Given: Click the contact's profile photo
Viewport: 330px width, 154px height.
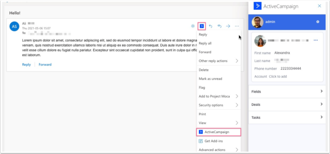Looking at the screenshot, I should (260, 41).
